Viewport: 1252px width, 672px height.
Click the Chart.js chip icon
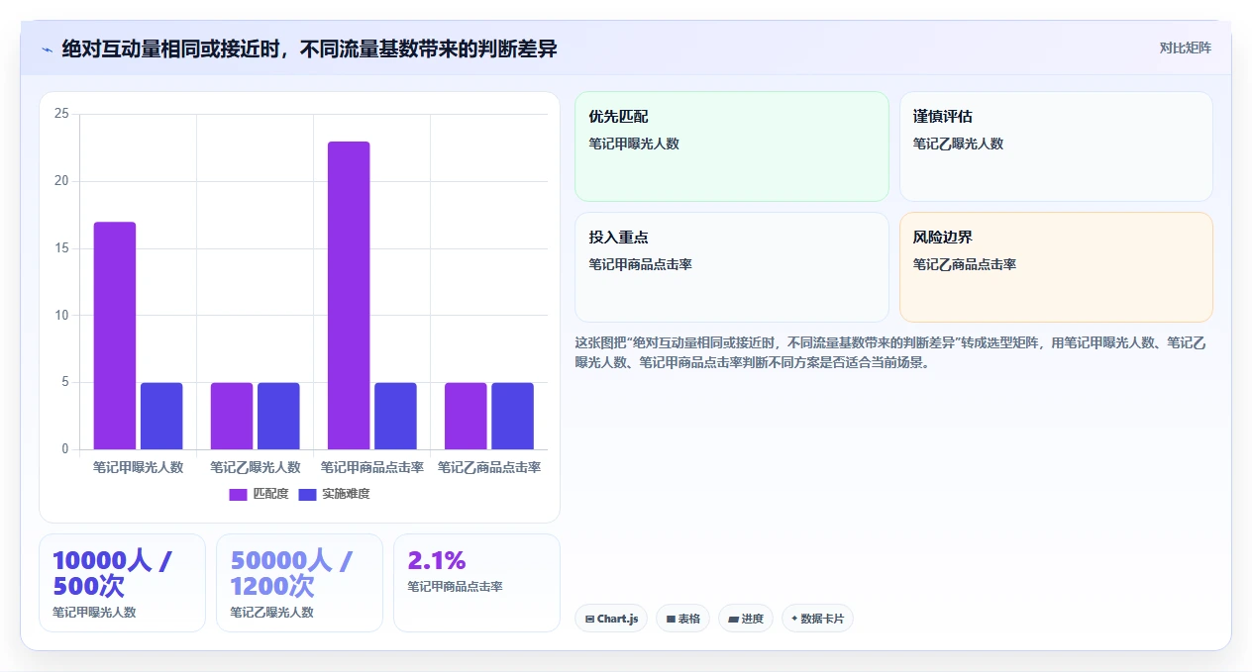[589, 620]
